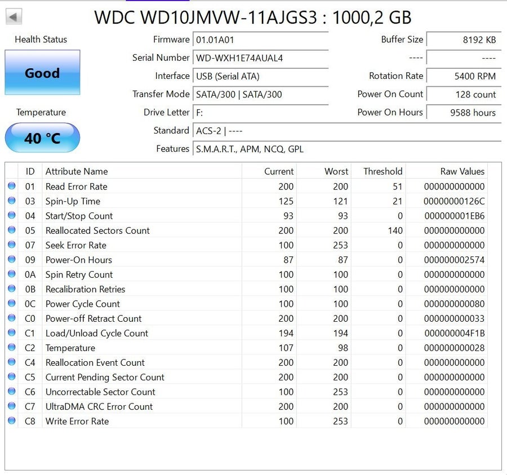This screenshot has height=475, width=507.
Task: Click the ID column header
Action: 30,171
